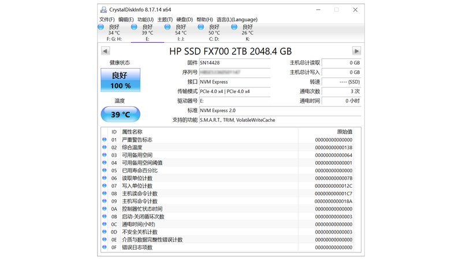Select the 已用寿命百分比 attribute name
This screenshot has width=462, height=260.
pos(140,170)
